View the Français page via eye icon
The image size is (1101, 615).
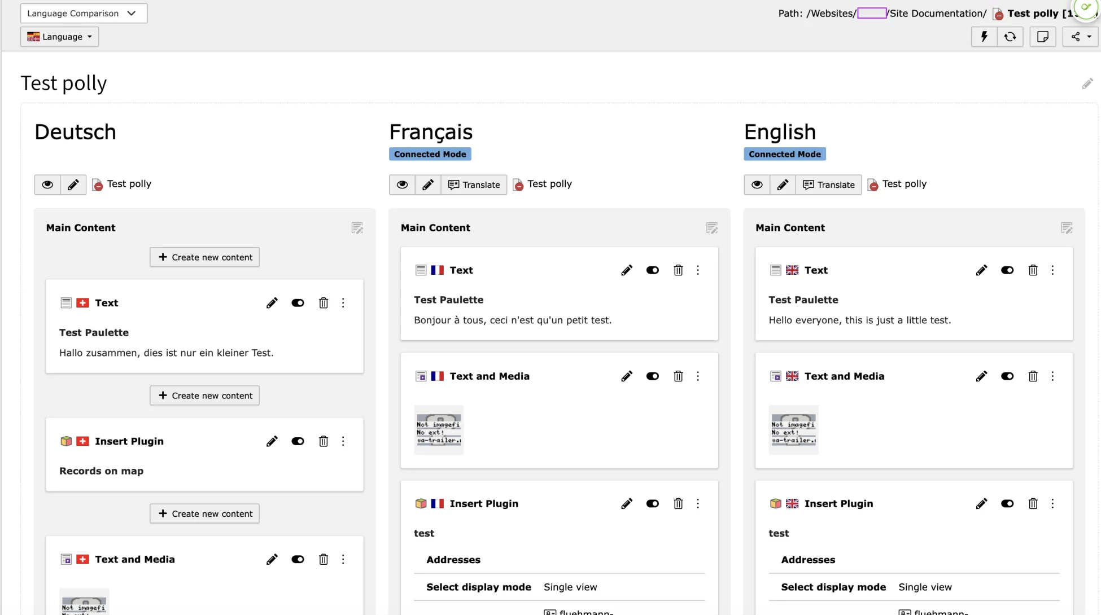point(402,184)
